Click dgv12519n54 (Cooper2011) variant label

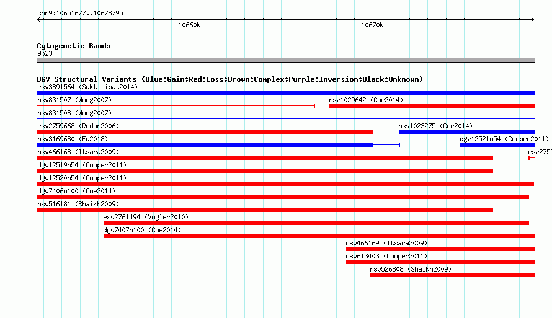click(x=82, y=165)
